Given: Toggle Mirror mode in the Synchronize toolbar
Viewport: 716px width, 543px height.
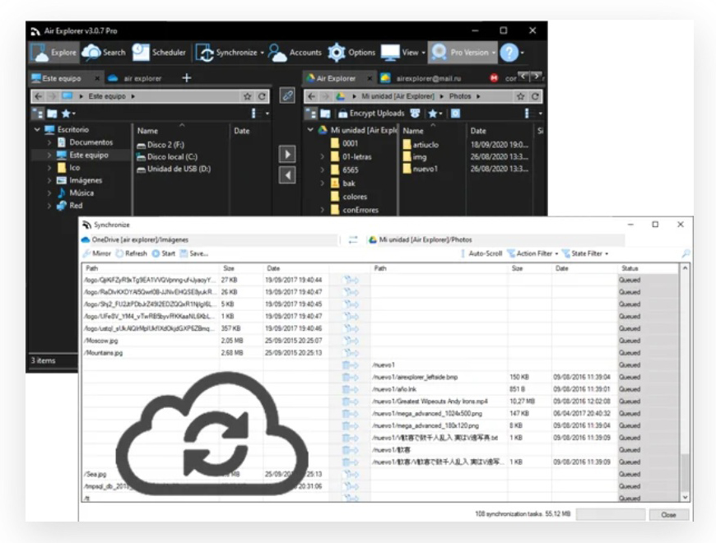Looking at the screenshot, I should (x=96, y=253).
